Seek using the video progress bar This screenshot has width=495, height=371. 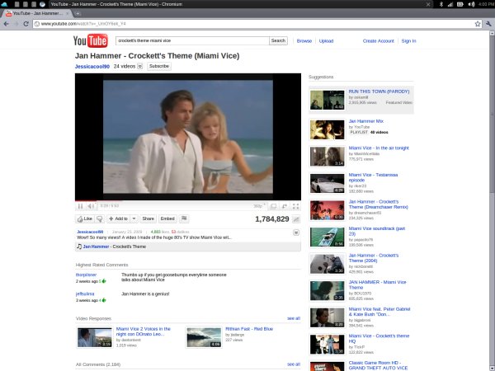coord(188,200)
